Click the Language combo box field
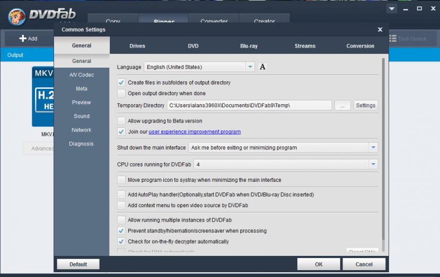 coord(199,67)
